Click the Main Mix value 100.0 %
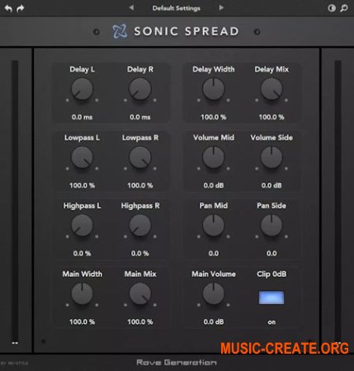Screen dimensions: 354x371 [x=140, y=322]
